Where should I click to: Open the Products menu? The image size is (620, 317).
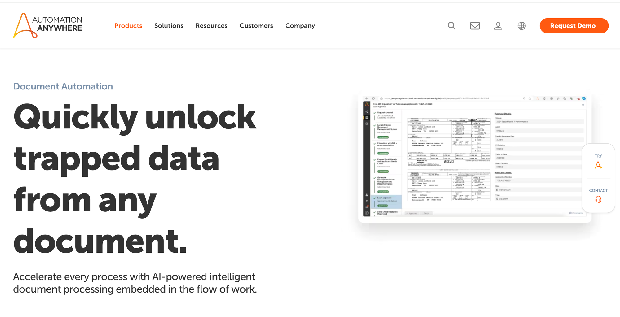coord(128,26)
